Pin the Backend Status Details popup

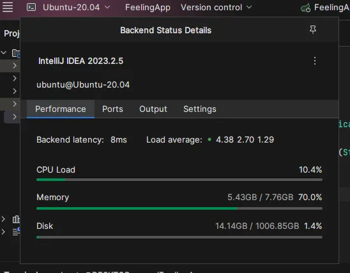click(x=313, y=29)
